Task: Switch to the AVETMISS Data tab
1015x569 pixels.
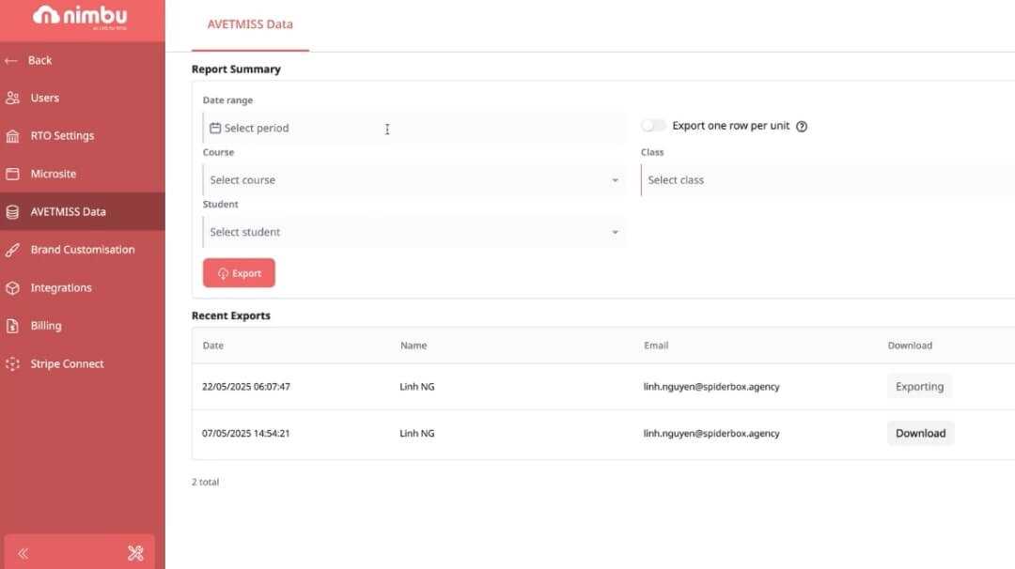Action: point(250,23)
